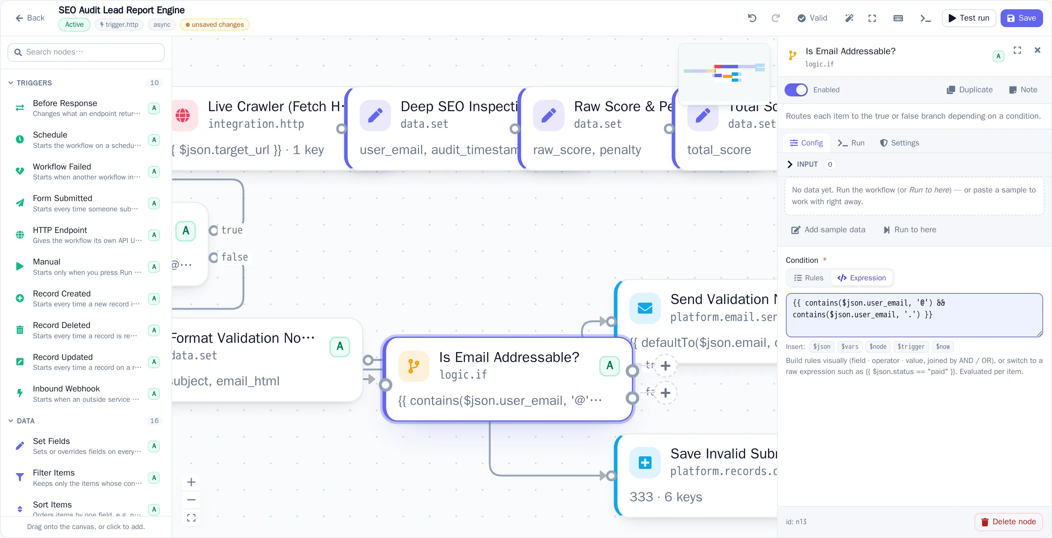Save the workflow
This screenshot has height=538, width=1052.
1021,18
